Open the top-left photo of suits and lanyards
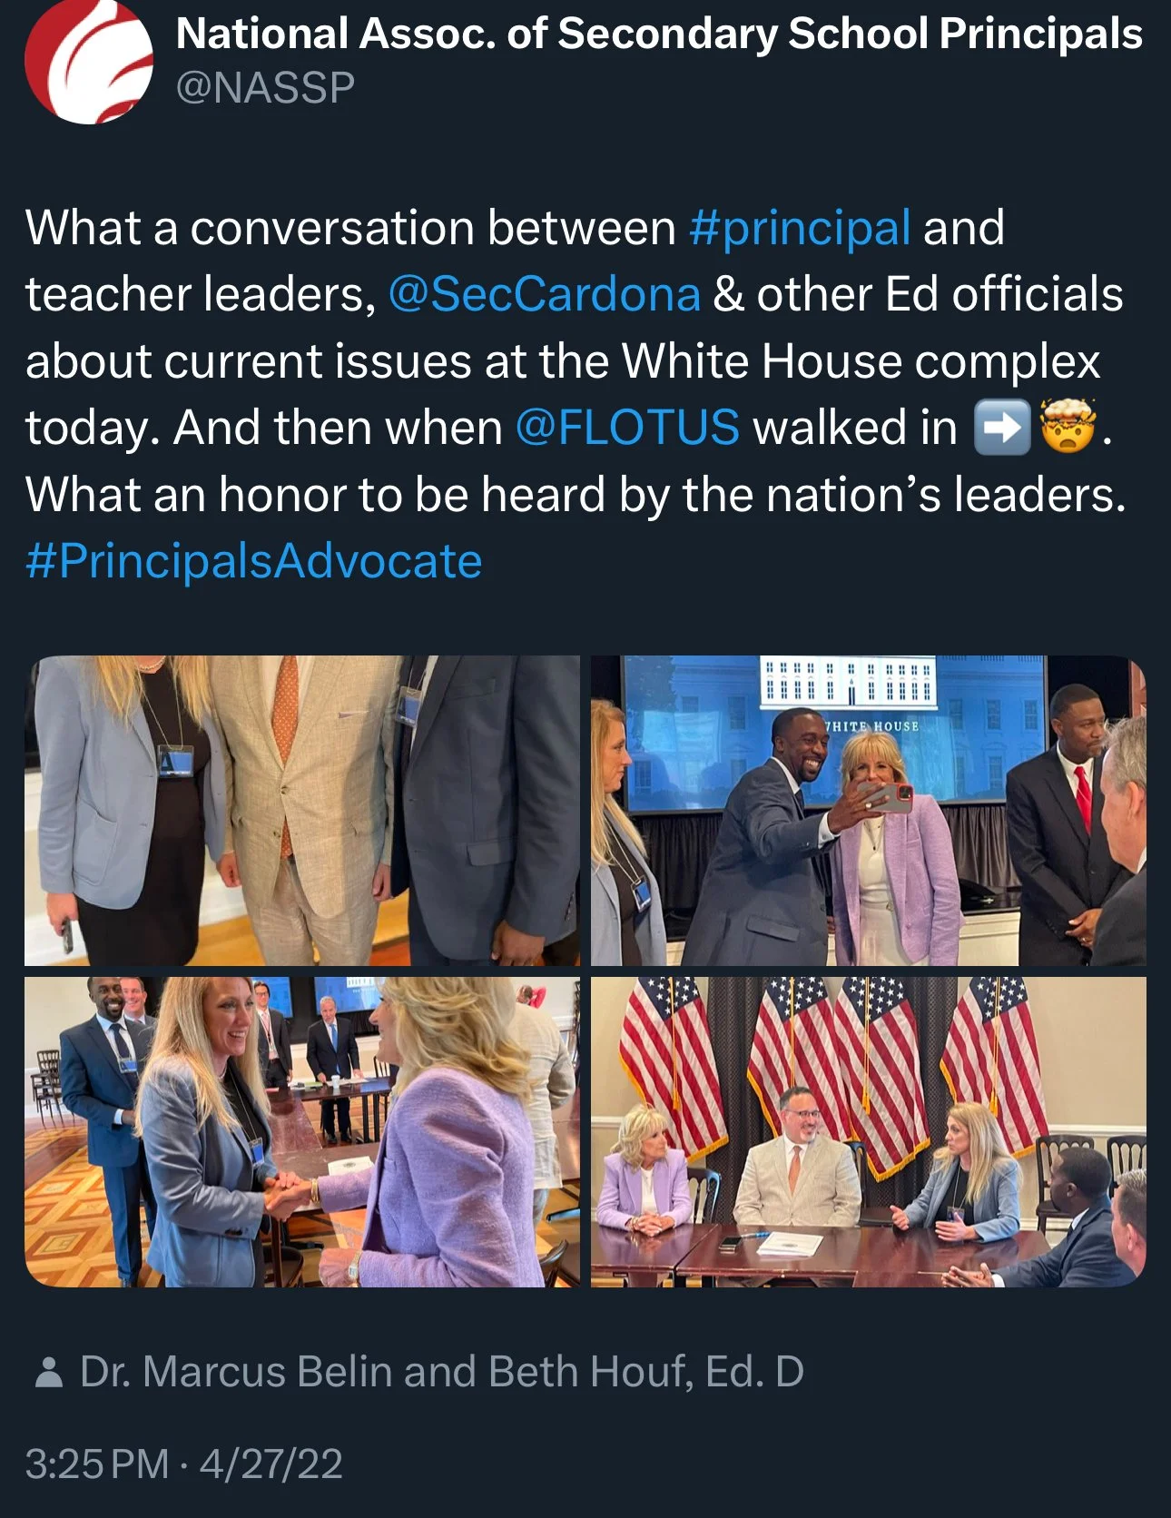Screen dimensions: 1171x1518 (x=302, y=811)
